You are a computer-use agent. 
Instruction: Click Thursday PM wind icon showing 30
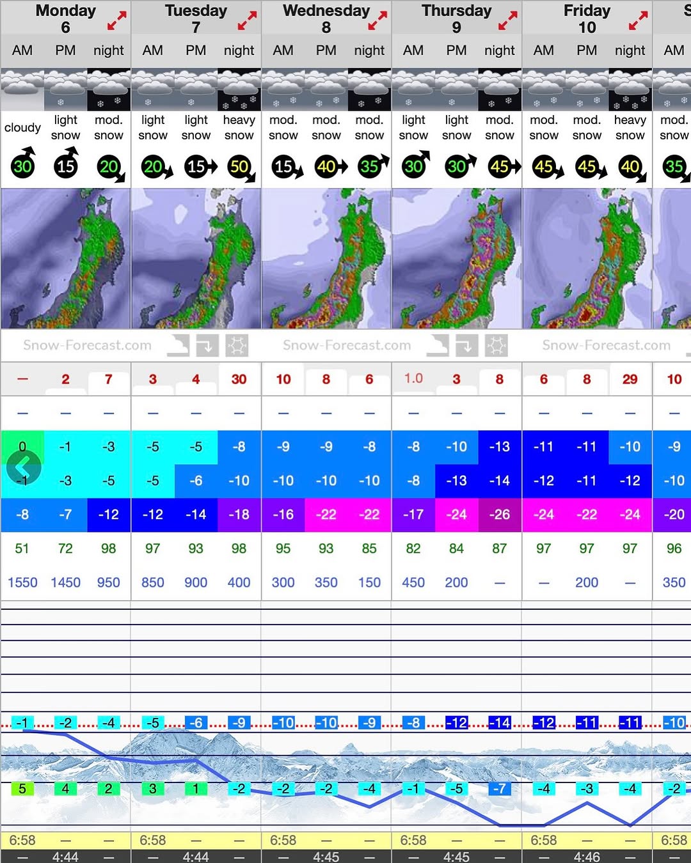[x=460, y=166]
